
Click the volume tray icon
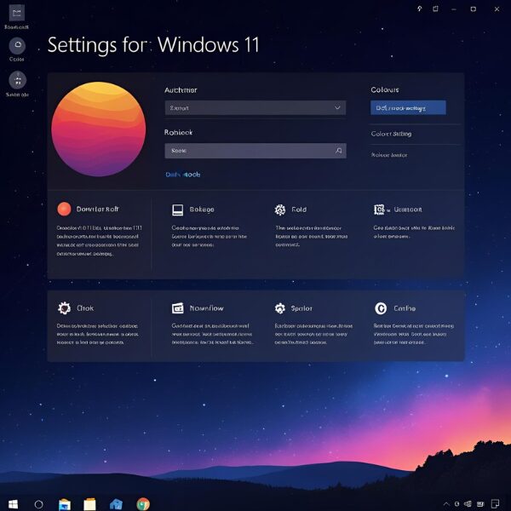tap(468, 504)
